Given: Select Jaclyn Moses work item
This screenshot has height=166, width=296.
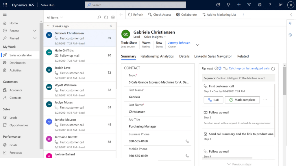Looking at the screenshot, I should point(80,107).
